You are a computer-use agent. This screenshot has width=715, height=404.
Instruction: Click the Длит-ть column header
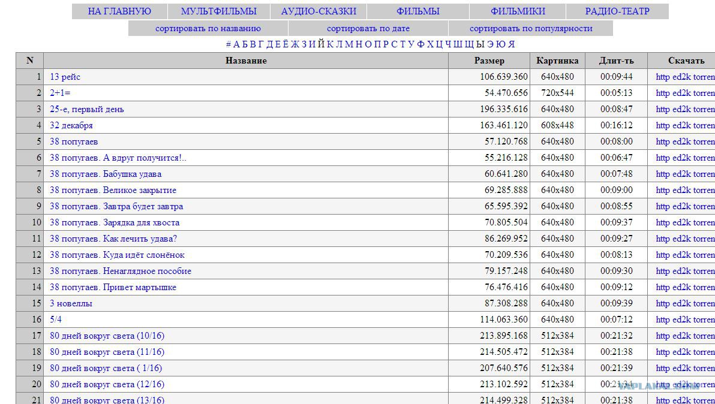point(617,61)
